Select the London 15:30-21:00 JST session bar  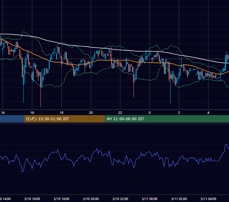tap(64, 119)
